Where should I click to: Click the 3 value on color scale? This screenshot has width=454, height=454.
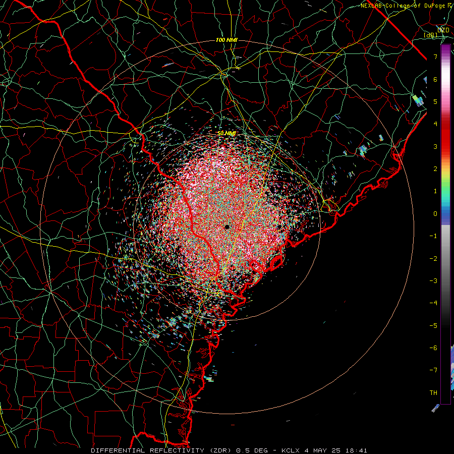point(435,146)
